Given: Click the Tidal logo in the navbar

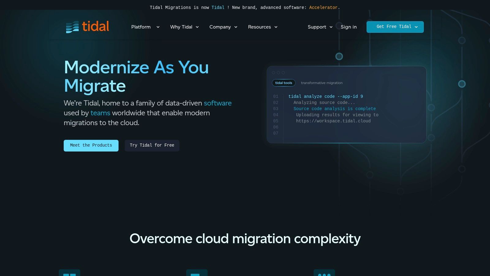Looking at the screenshot, I should [87, 27].
